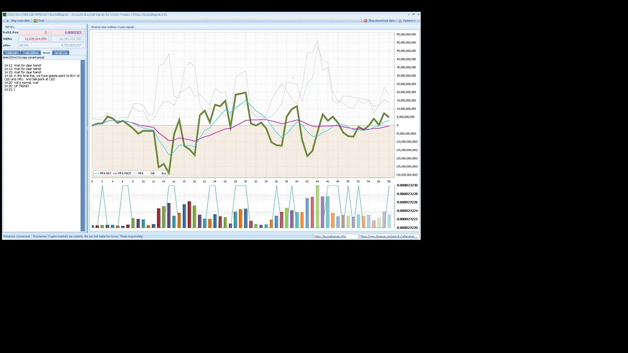Click the Sell legend entry
This screenshot has height=353, width=628.
tap(150, 173)
